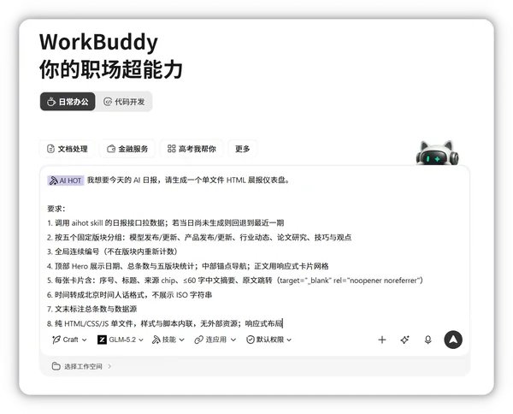Click the code icon on 代码开发
The height and width of the screenshot is (414, 513).
(x=108, y=102)
